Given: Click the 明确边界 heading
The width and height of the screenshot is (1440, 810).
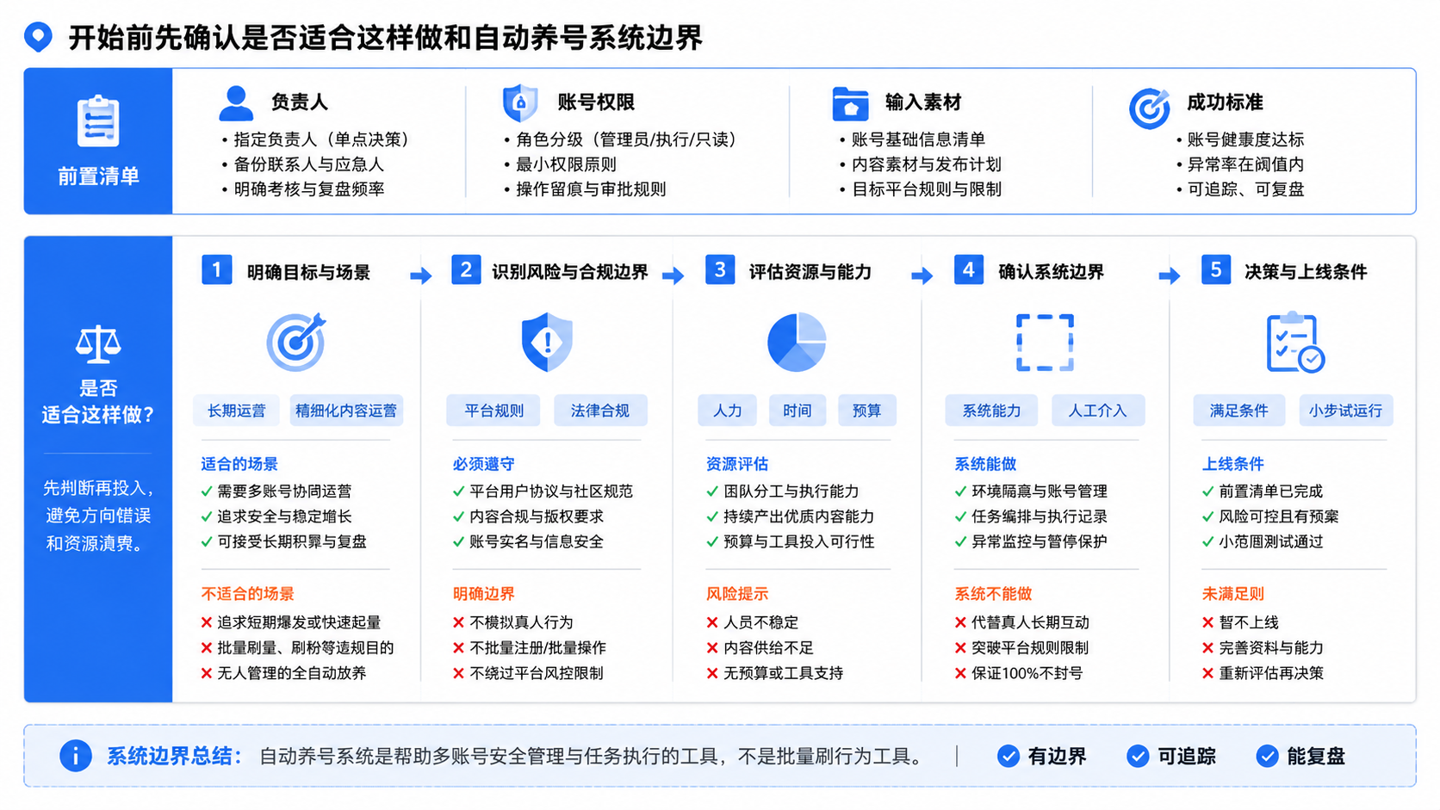Looking at the screenshot, I should [x=483, y=594].
